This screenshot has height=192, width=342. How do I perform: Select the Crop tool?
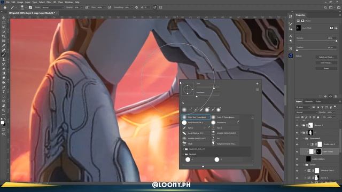click(x=4, y=36)
